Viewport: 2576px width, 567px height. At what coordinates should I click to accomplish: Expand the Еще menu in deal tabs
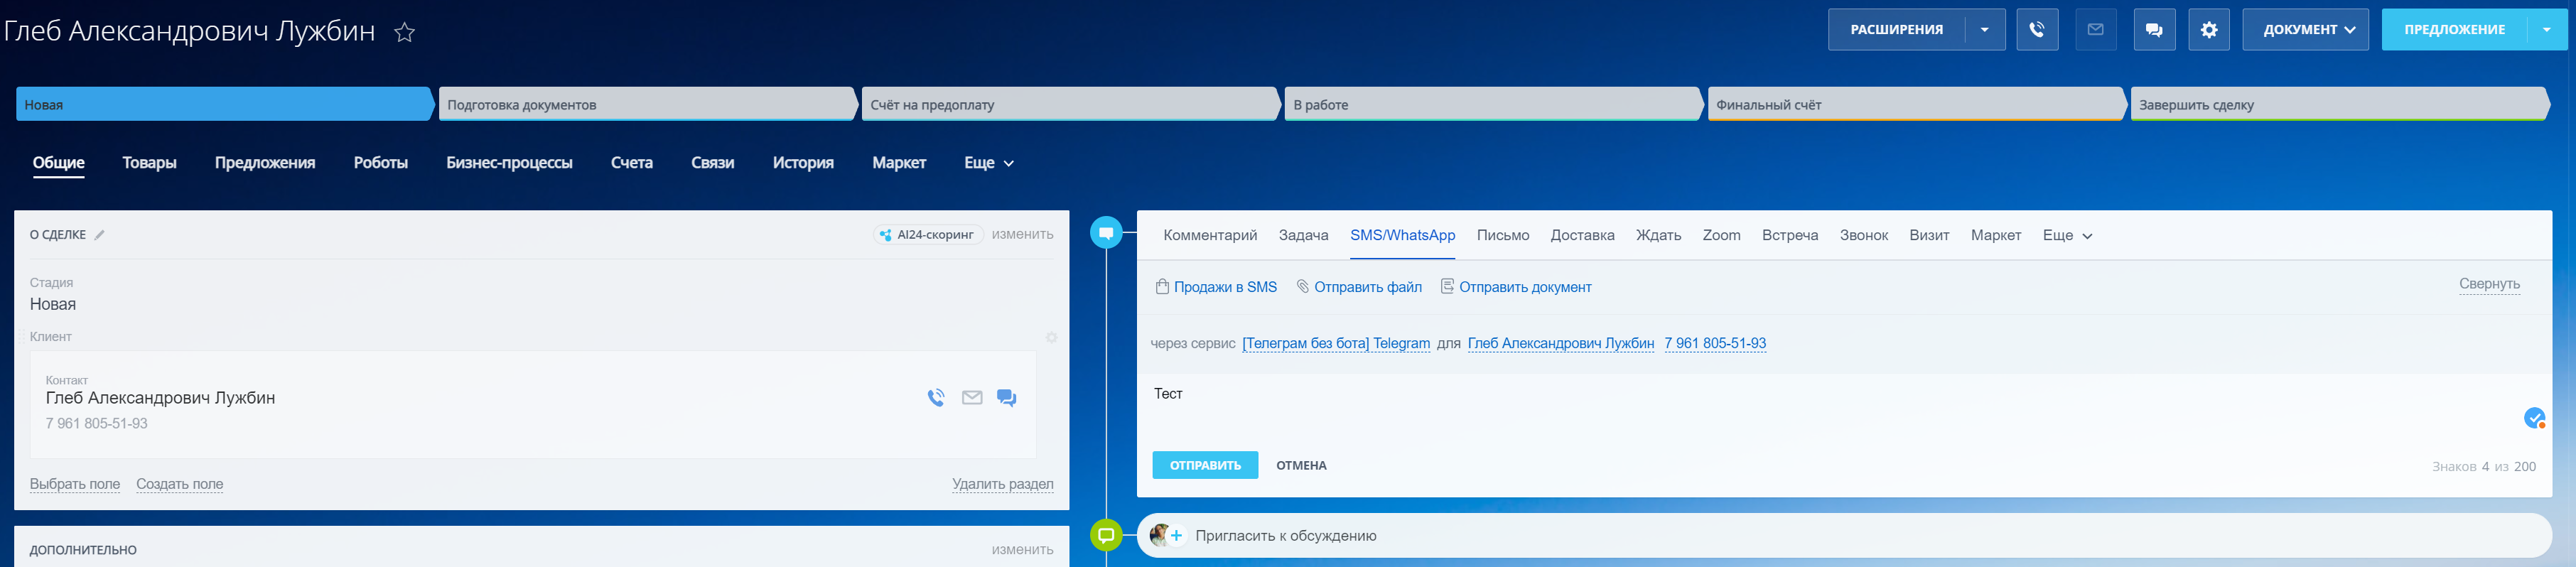tap(989, 163)
